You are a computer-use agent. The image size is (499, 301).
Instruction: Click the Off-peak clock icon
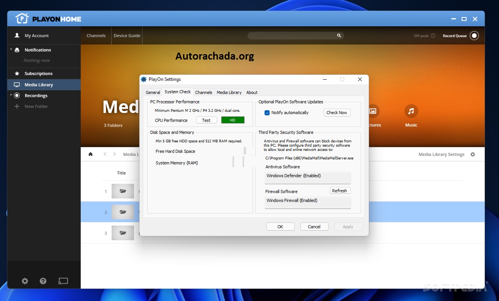(433, 36)
